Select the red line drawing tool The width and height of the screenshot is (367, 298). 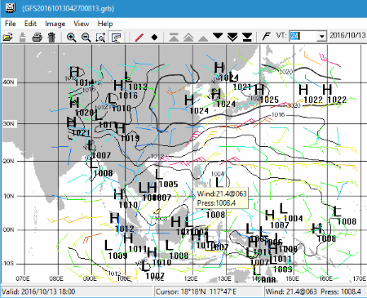[x=139, y=37]
